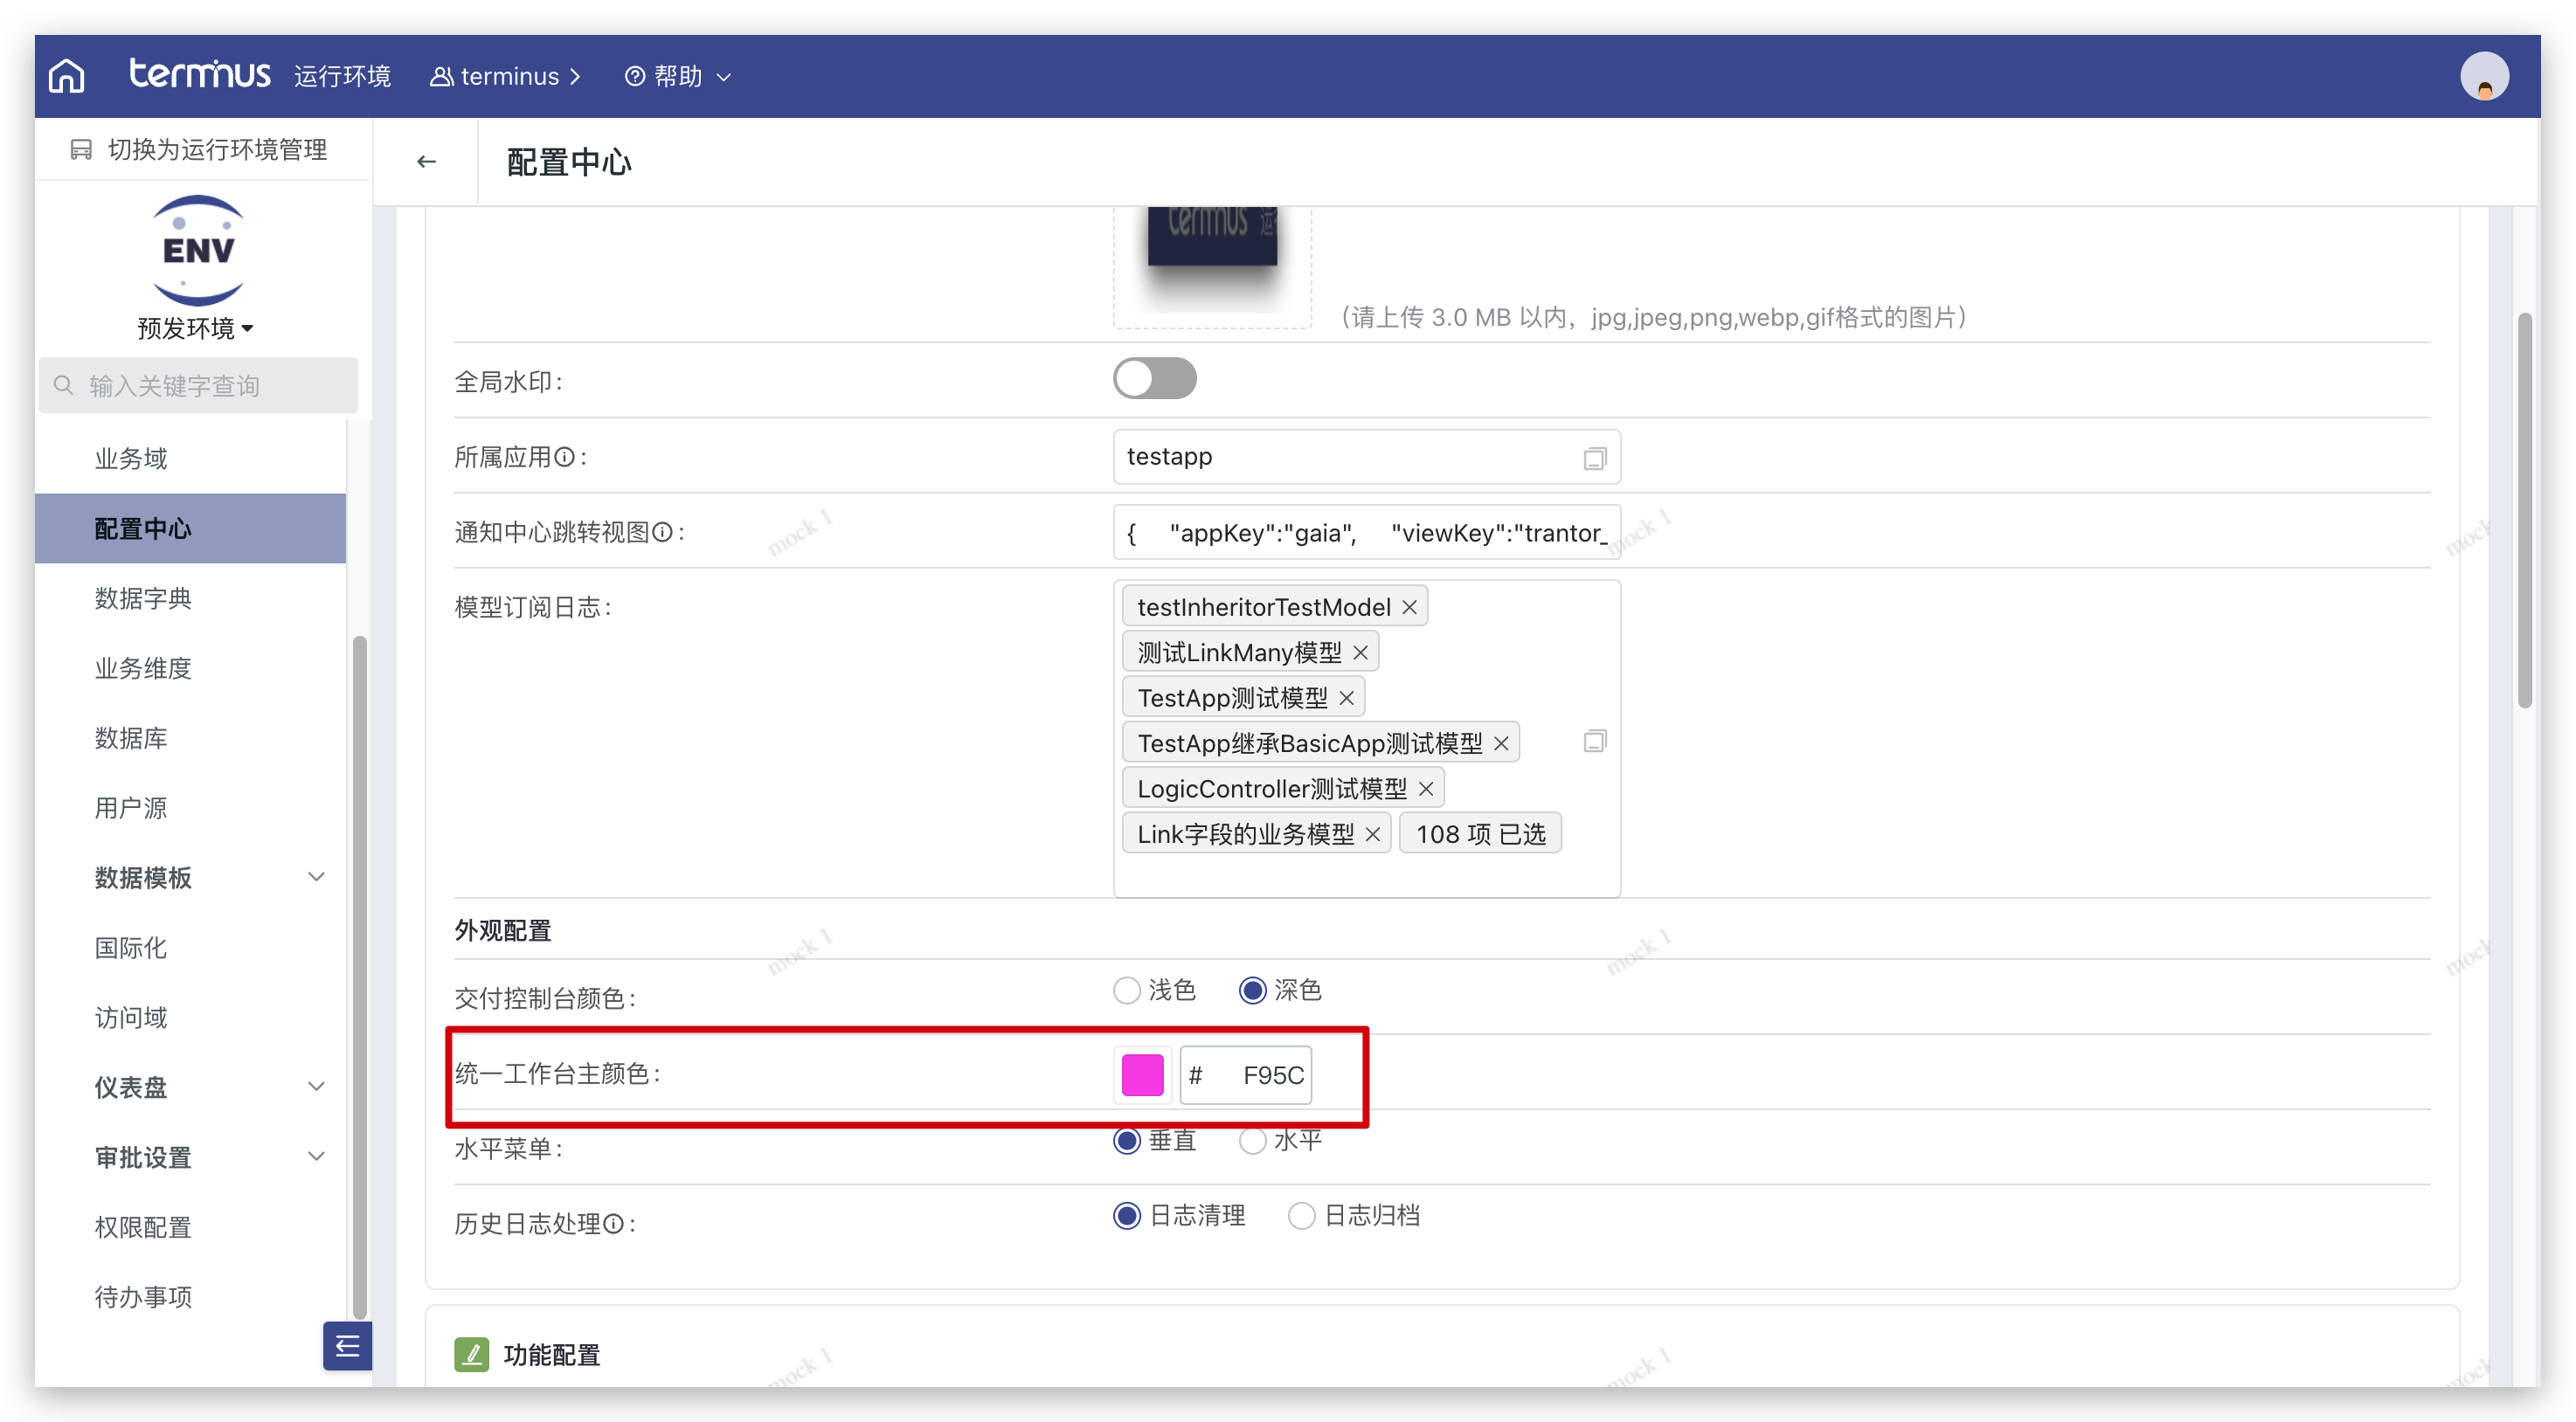Open the 模型订阅日志 selector icon
Viewport: 2576px width, 1422px height.
click(1594, 741)
